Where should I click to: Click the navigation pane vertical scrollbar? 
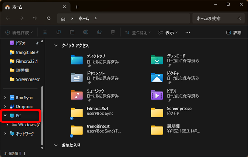click(42, 116)
